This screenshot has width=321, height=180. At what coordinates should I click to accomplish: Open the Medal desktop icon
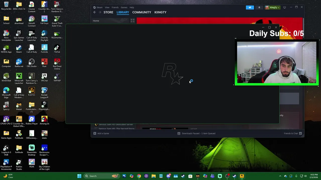point(19,106)
